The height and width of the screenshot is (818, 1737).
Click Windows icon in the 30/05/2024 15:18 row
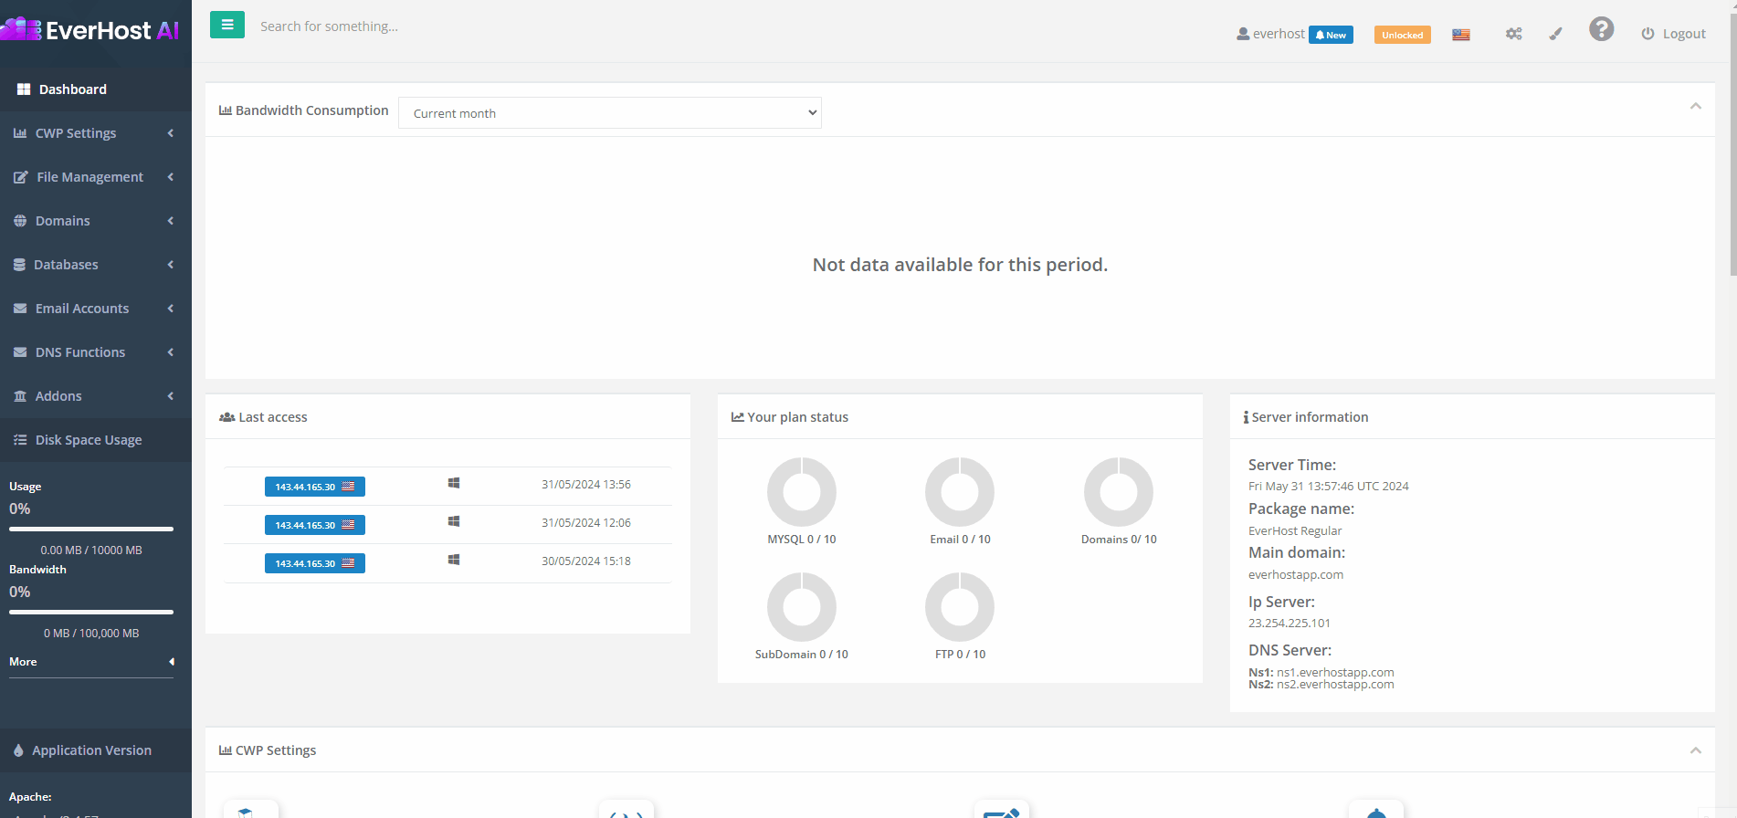click(x=454, y=560)
